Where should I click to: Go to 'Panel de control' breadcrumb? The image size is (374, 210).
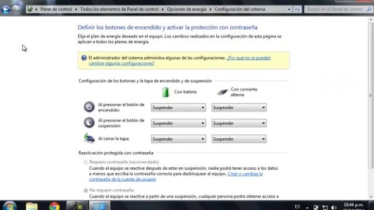[56, 9]
